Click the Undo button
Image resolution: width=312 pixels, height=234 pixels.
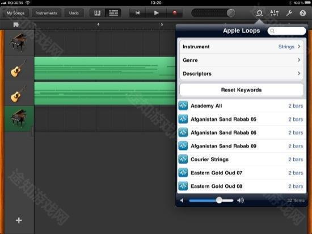74,13
